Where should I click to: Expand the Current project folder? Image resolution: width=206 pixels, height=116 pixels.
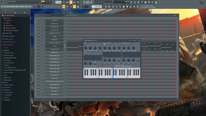pos(9,15)
